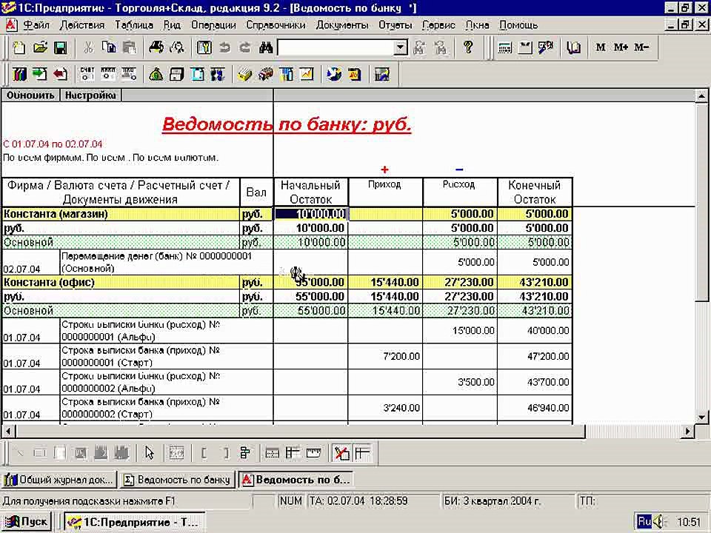
Task: Click the New document icon
Action: click(19, 47)
